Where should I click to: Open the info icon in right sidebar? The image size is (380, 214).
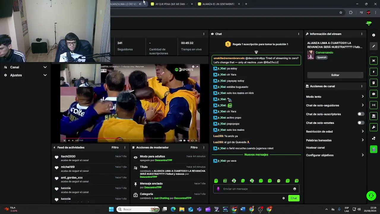coord(373,35)
